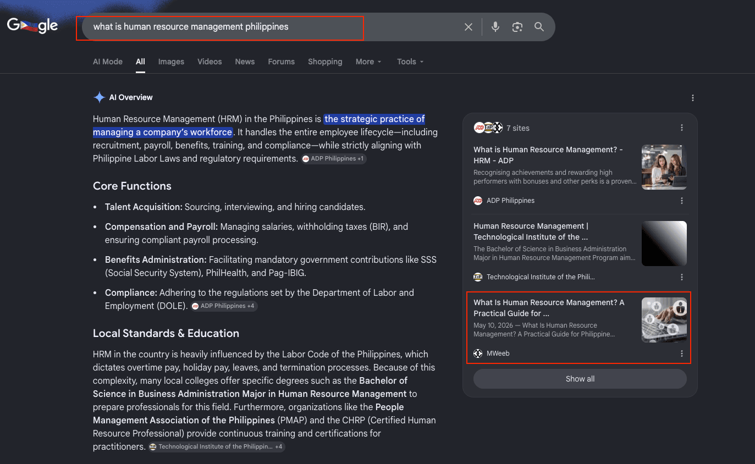Click the 'AI Overview' label
755x464 pixels.
click(x=131, y=97)
